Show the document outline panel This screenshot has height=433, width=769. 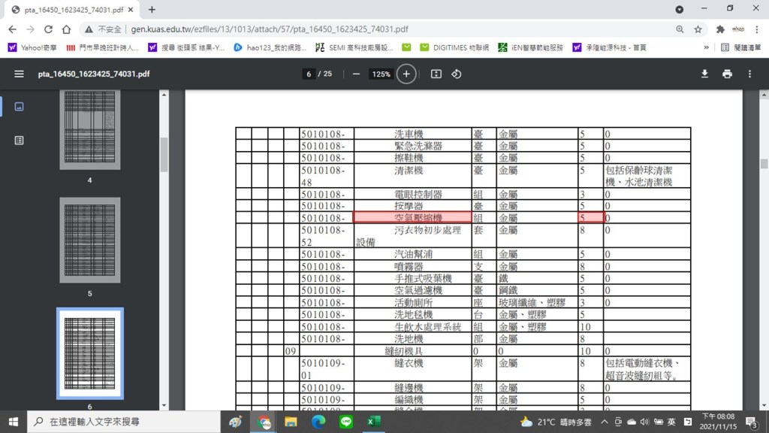point(19,140)
